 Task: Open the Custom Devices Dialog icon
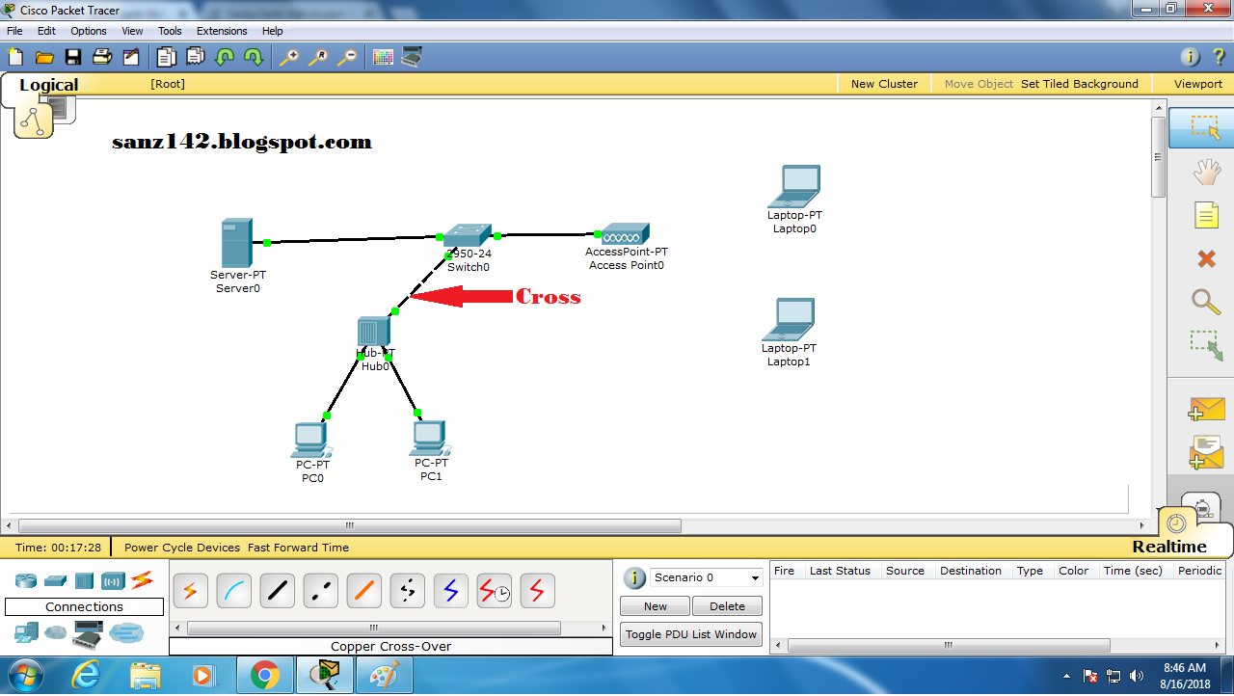click(x=412, y=57)
